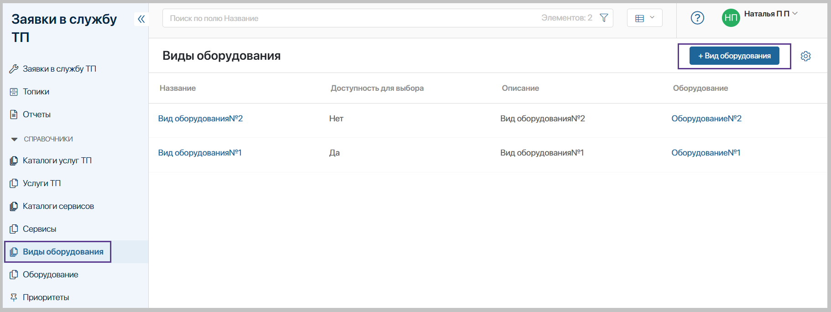This screenshot has height=312, width=831.
Task: Select Оборудование in the sidebar
Action: point(50,275)
